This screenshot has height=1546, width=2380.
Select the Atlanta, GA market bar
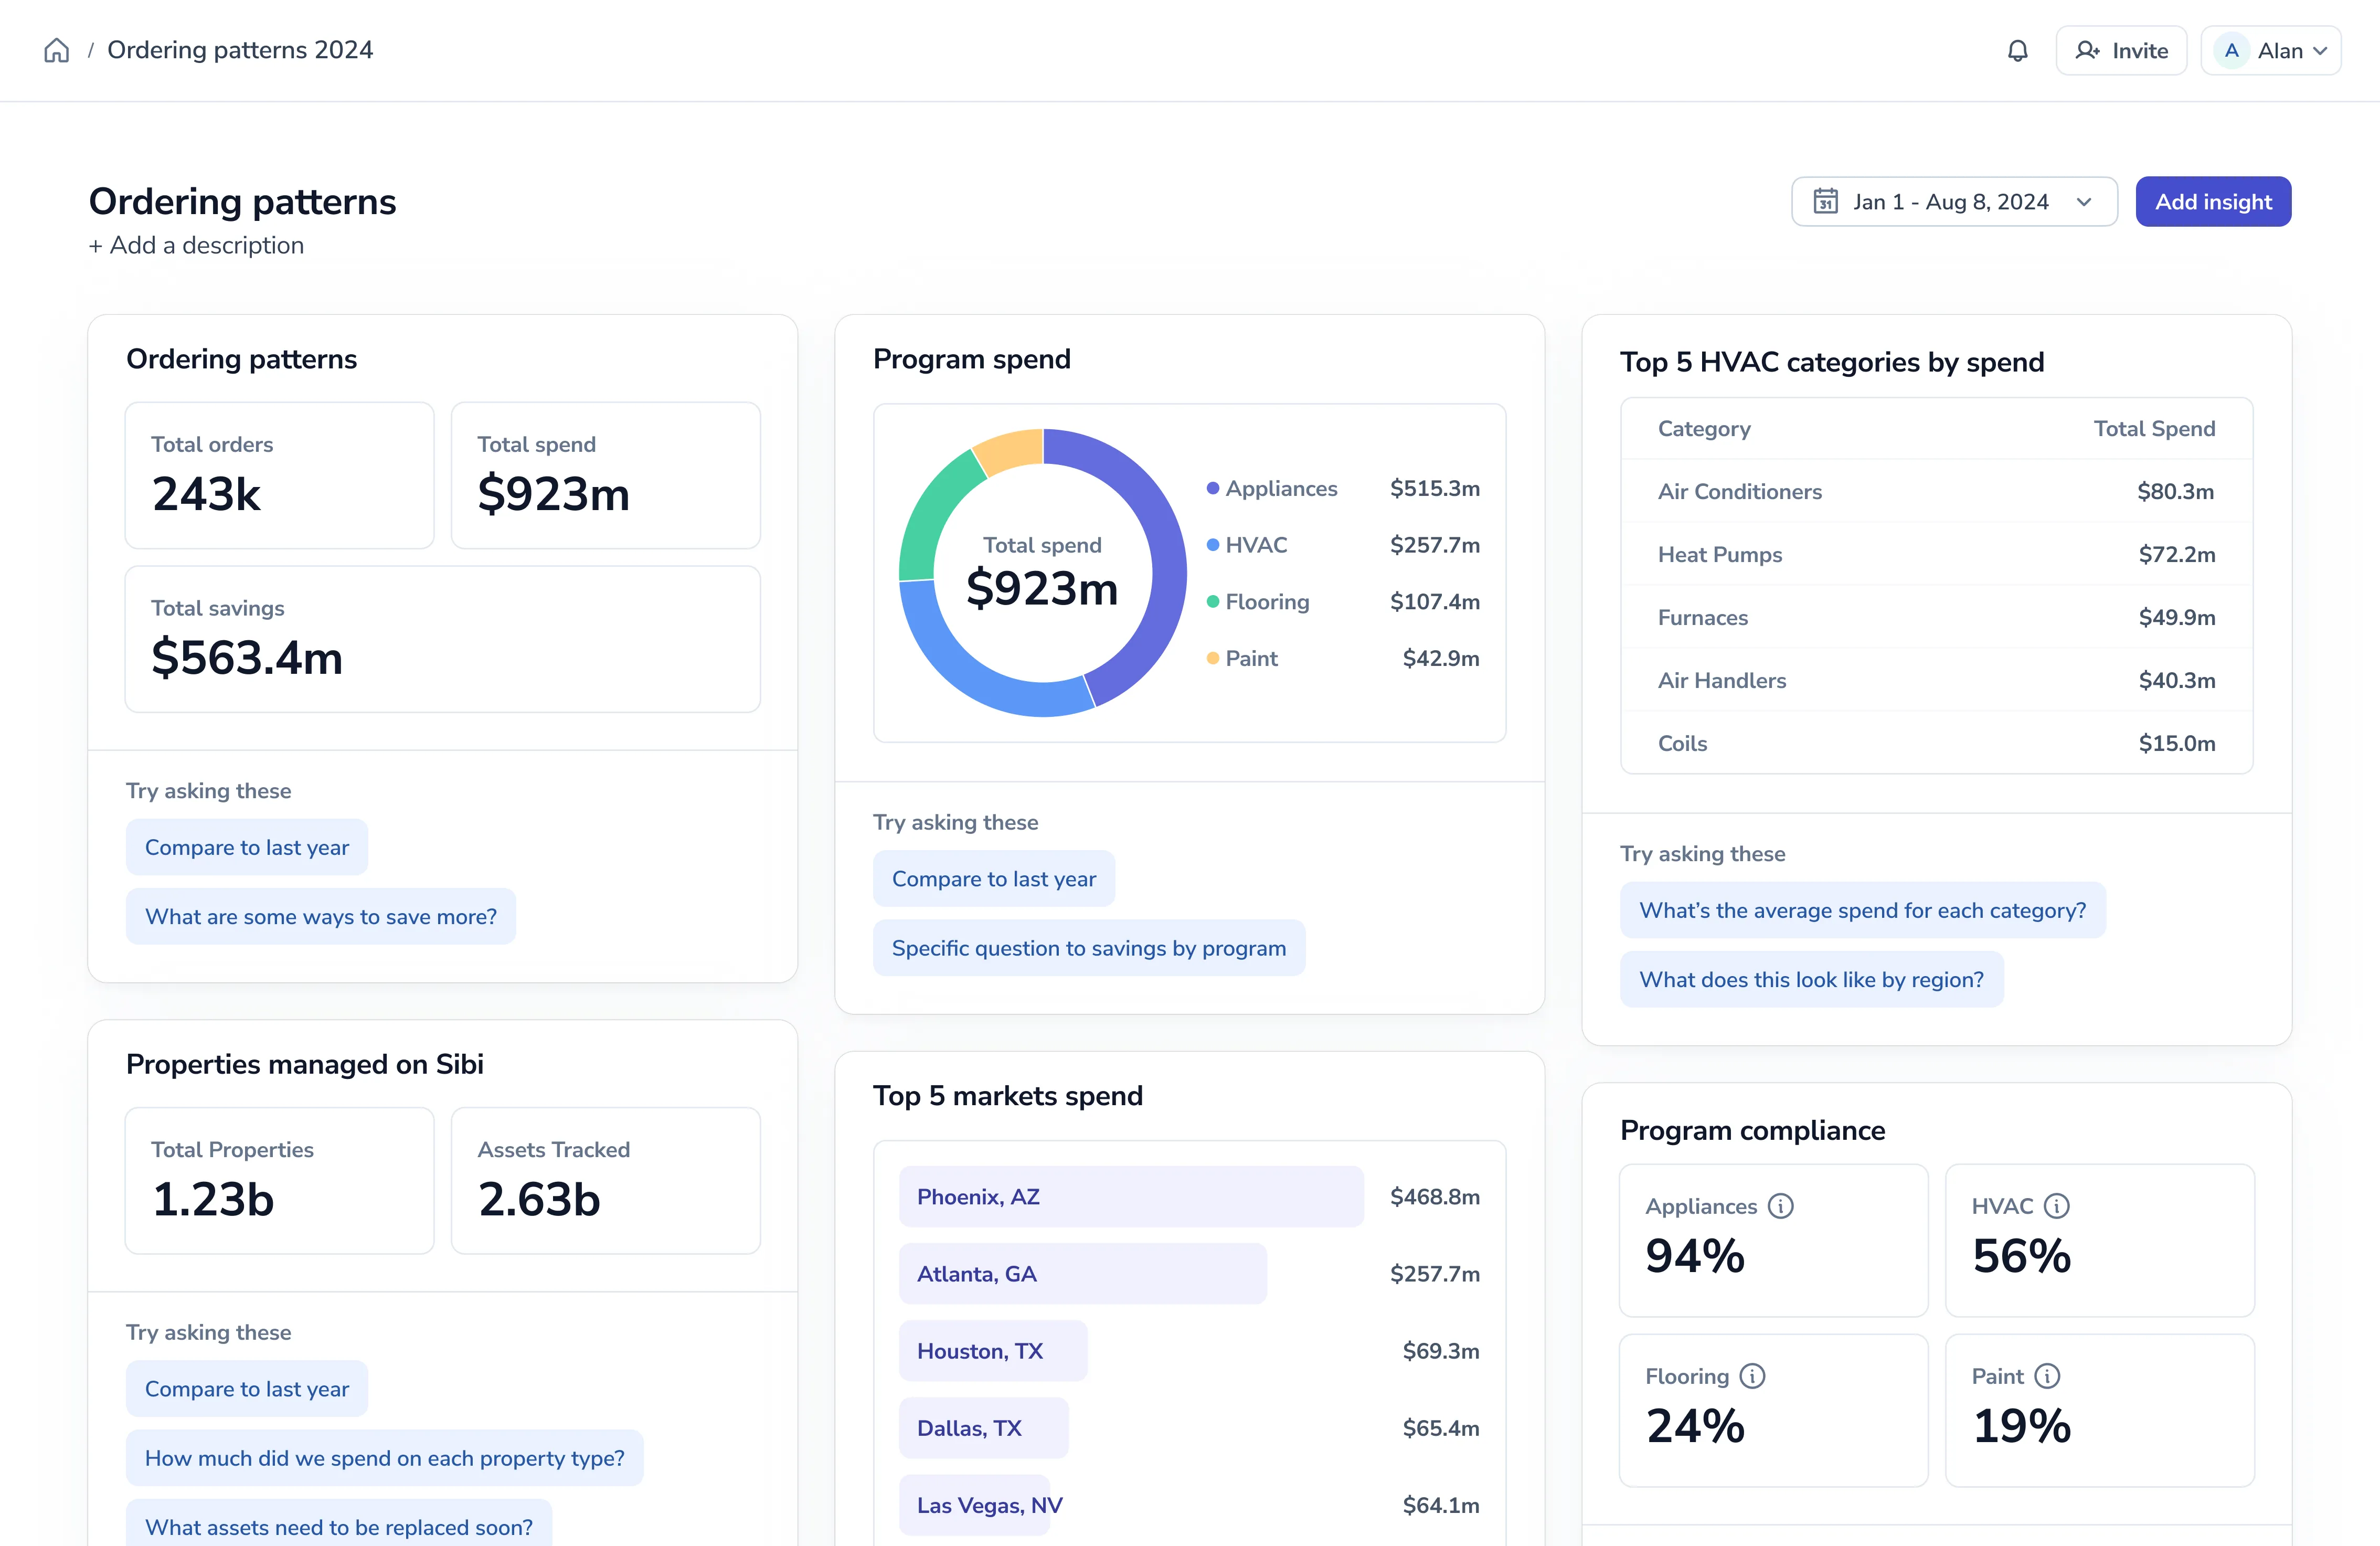point(1083,1274)
